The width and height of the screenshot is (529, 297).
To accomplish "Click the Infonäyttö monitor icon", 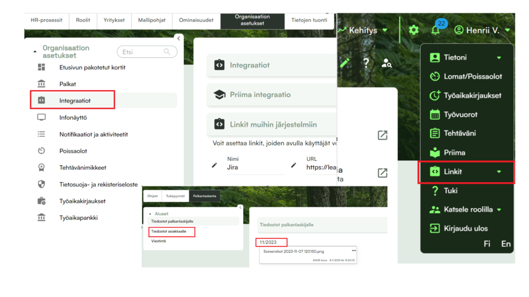I will click(x=41, y=117).
